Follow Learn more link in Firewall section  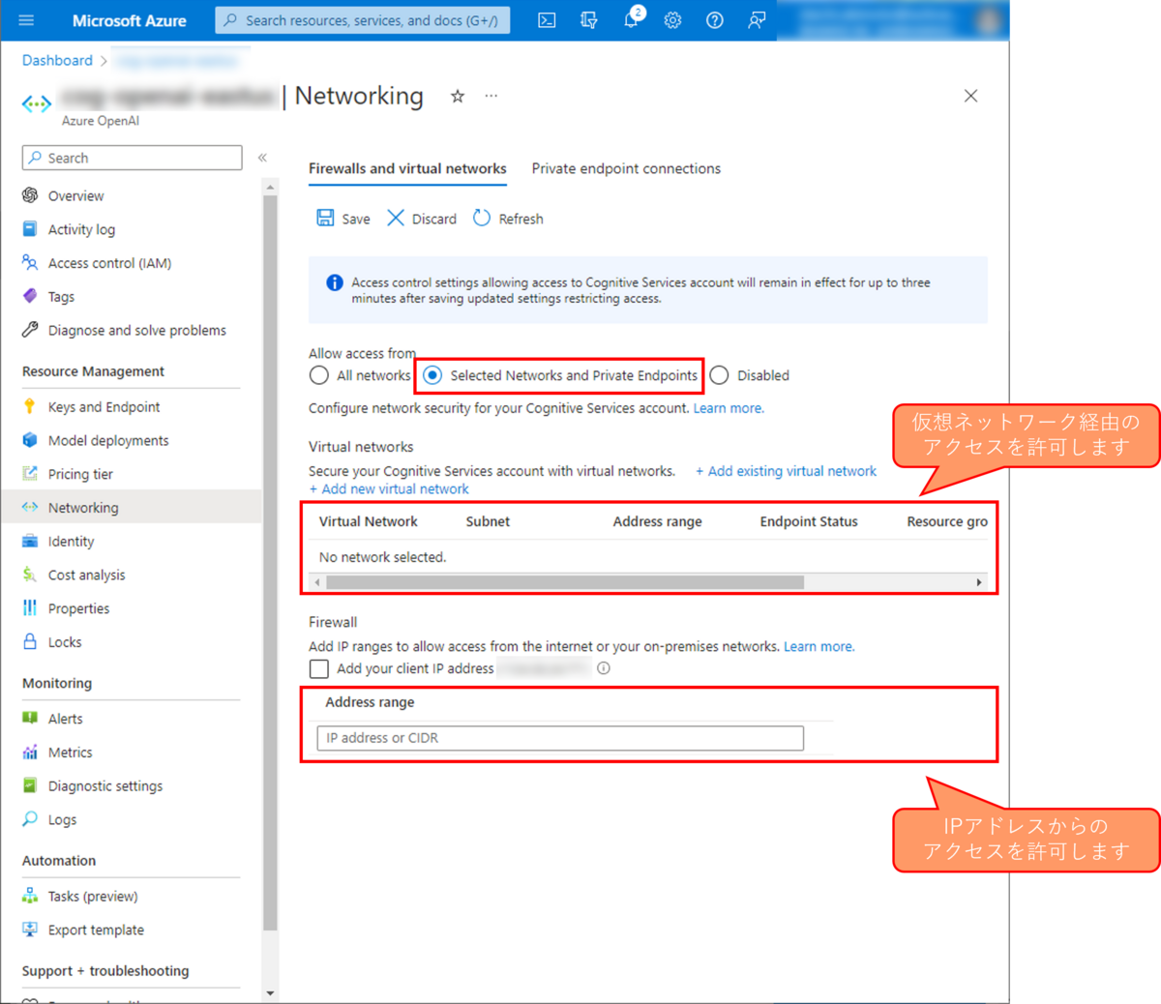click(819, 646)
